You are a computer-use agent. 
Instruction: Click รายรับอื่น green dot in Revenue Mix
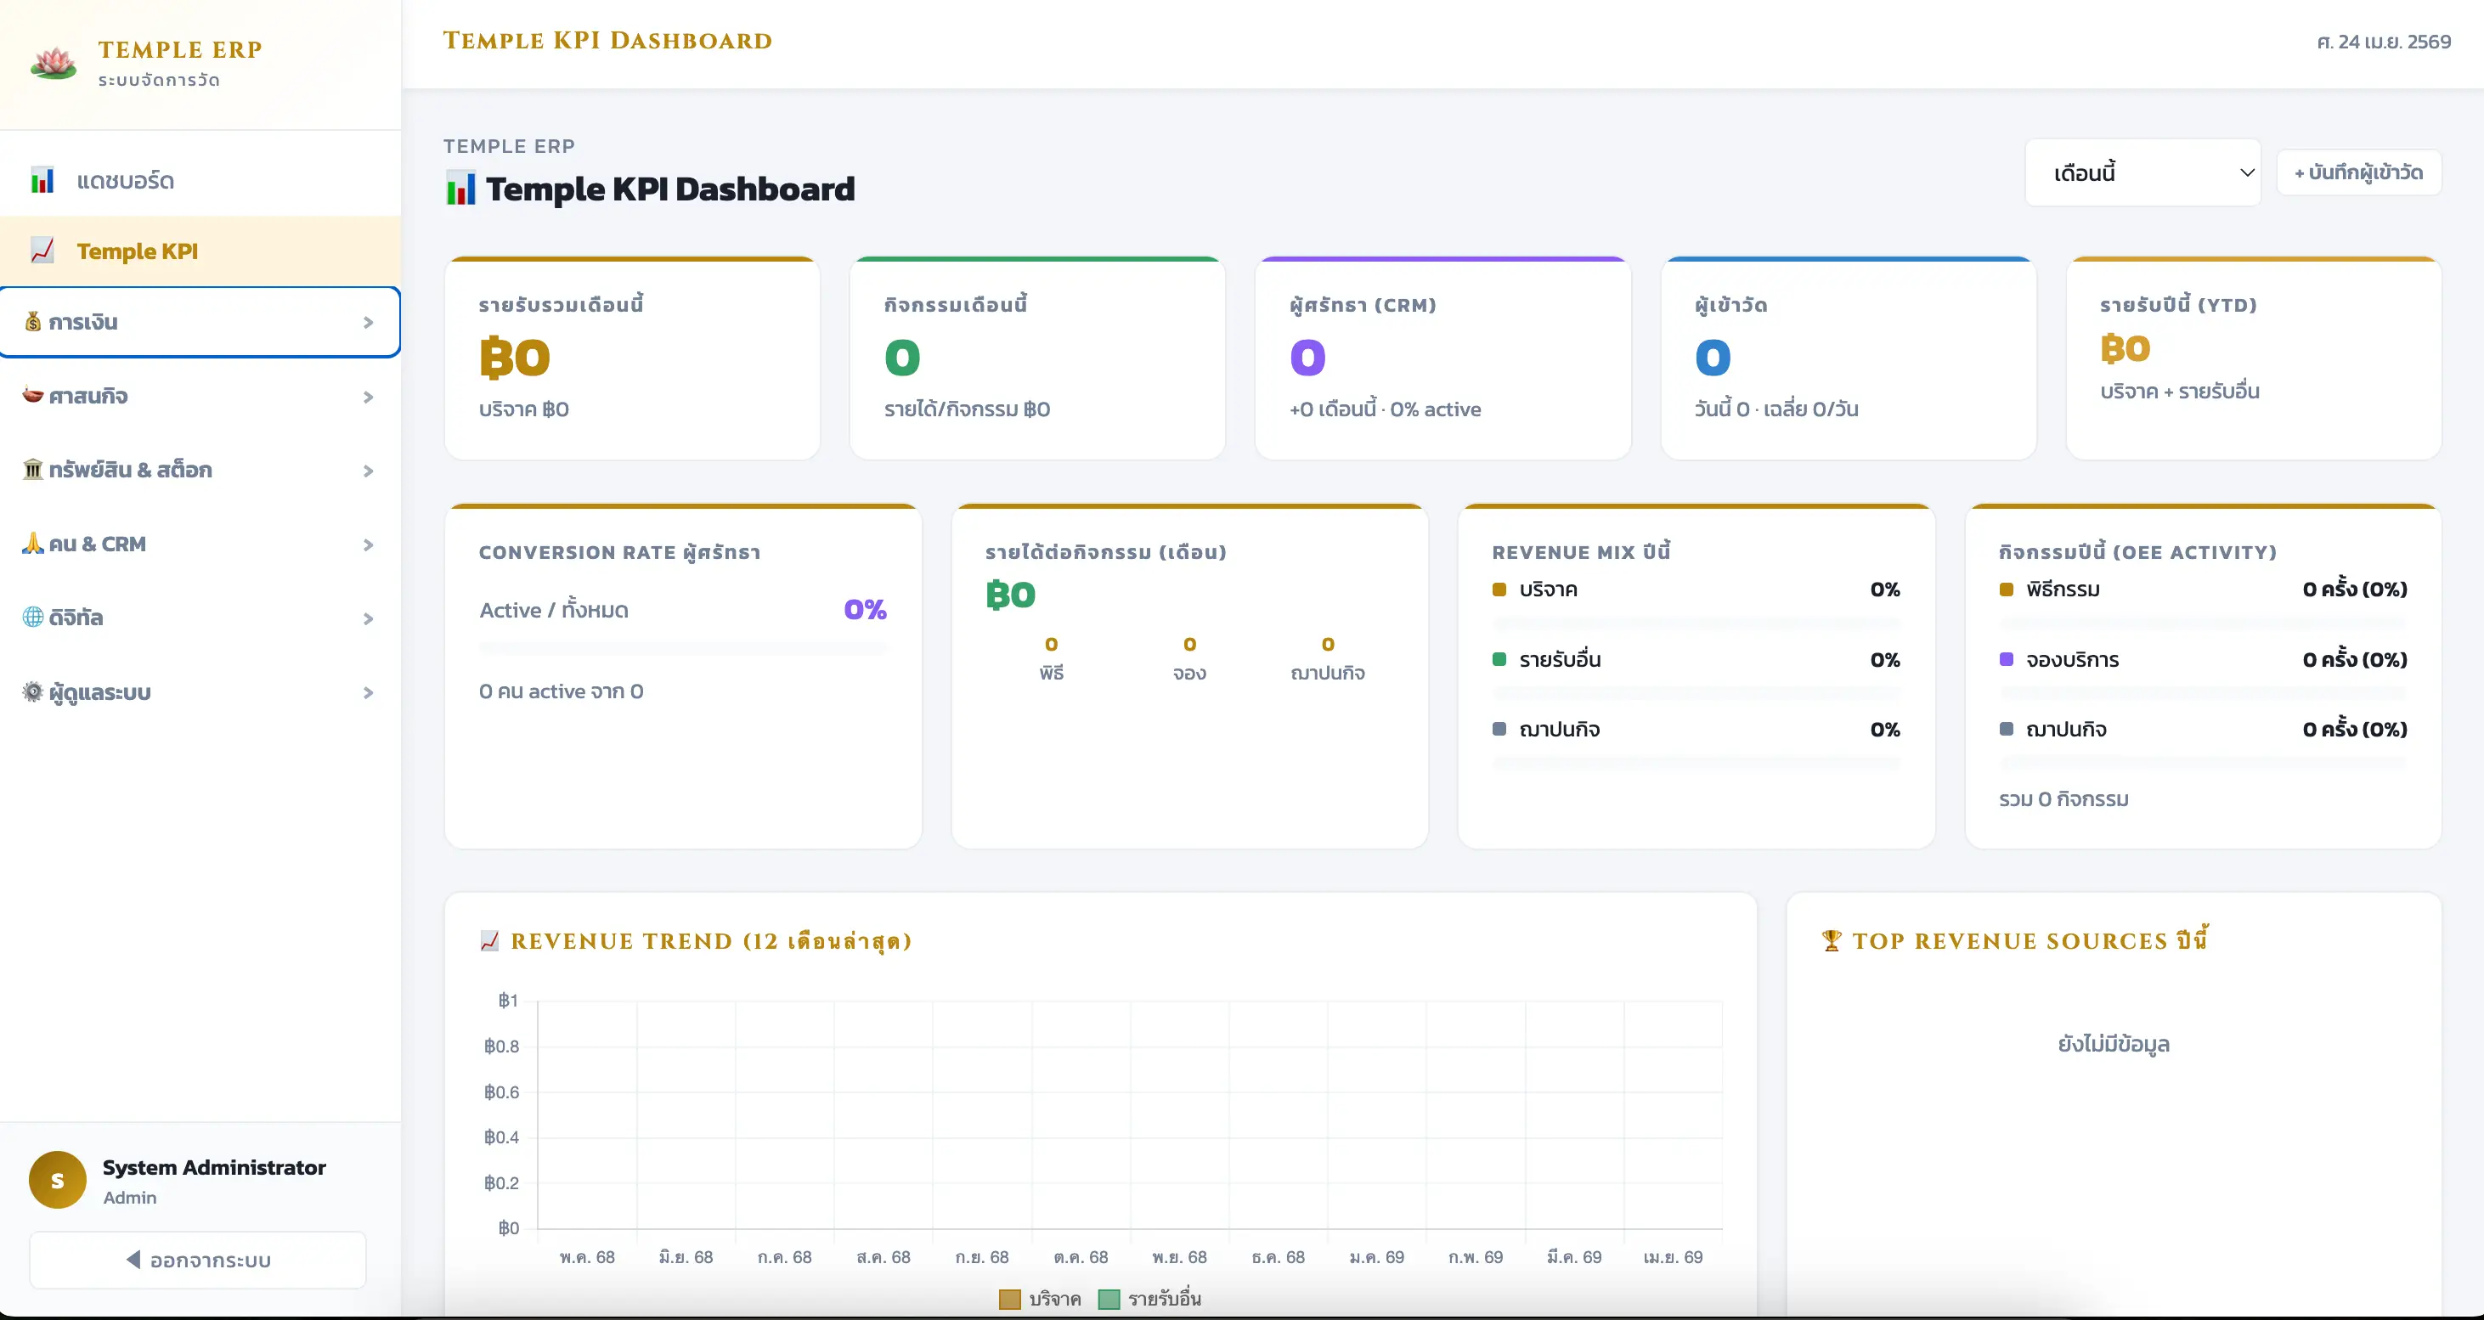pos(1499,659)
